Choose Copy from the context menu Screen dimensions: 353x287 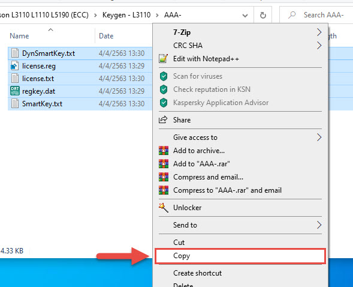tap(240, 256)
